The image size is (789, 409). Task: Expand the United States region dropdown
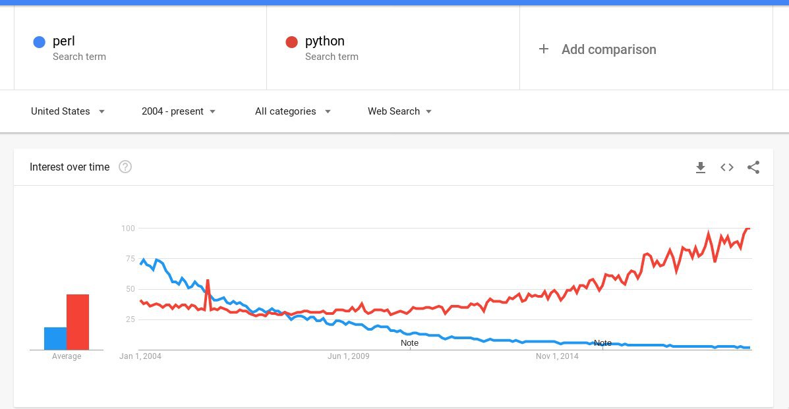coord(68,111)
